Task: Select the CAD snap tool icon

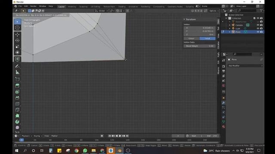Action: click(x=17, y=59)
